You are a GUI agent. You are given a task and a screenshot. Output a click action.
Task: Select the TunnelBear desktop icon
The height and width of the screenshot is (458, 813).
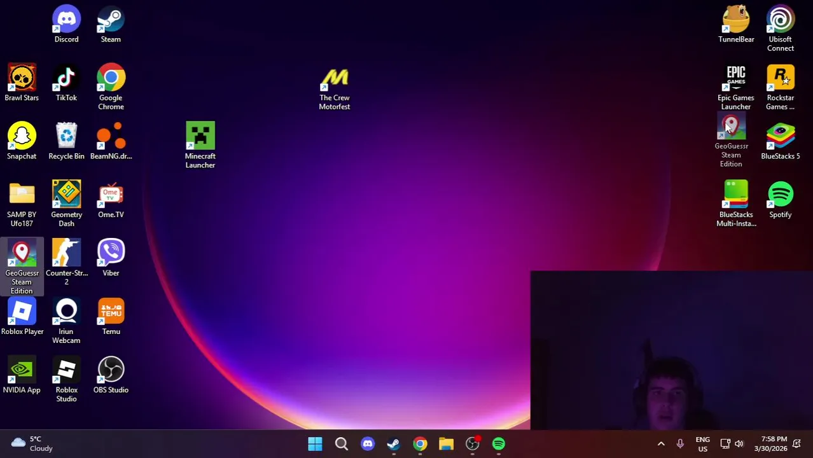click(x=736, y=24)
